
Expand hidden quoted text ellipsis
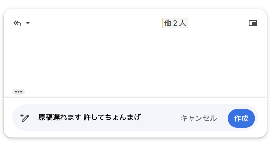click(19, 92)
